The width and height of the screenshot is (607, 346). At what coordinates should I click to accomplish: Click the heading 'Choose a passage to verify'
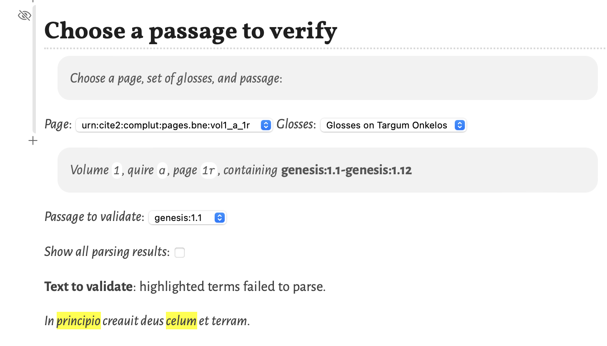(191, 31)
